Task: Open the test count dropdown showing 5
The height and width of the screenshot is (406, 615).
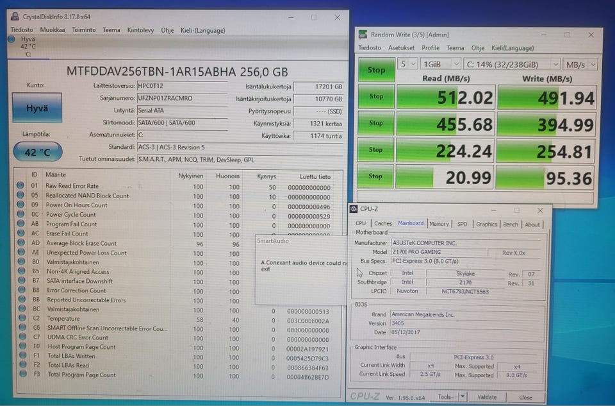Action: (x=407, y=65)
